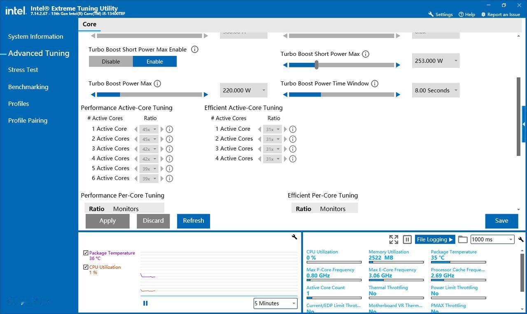Open Settings wrench icon in title bar

[x=431, y=14]
